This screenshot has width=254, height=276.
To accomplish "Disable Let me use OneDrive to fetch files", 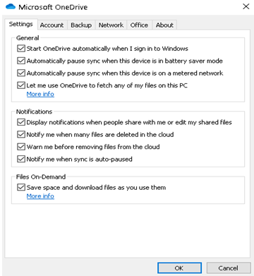I will [21, 85].
